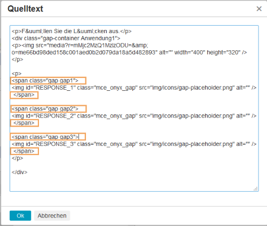
Task: Click the img id="RESPONSE_1" line
Action: point(134,88)
